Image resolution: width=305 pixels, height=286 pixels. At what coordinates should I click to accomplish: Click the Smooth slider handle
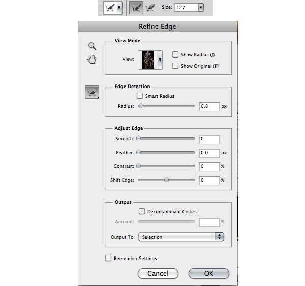138,138
